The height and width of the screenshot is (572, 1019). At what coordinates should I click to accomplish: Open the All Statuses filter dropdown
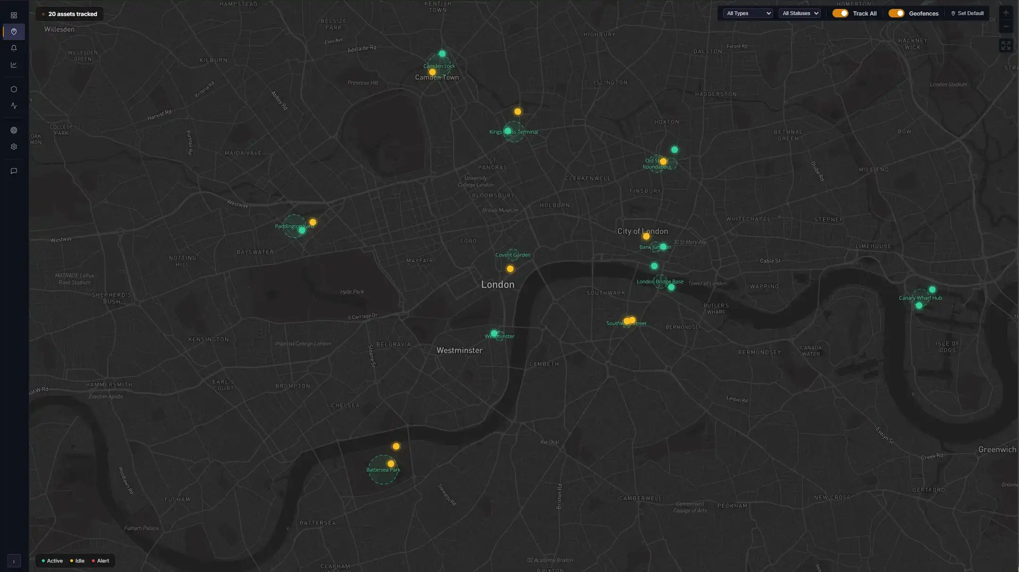[800, 13]
